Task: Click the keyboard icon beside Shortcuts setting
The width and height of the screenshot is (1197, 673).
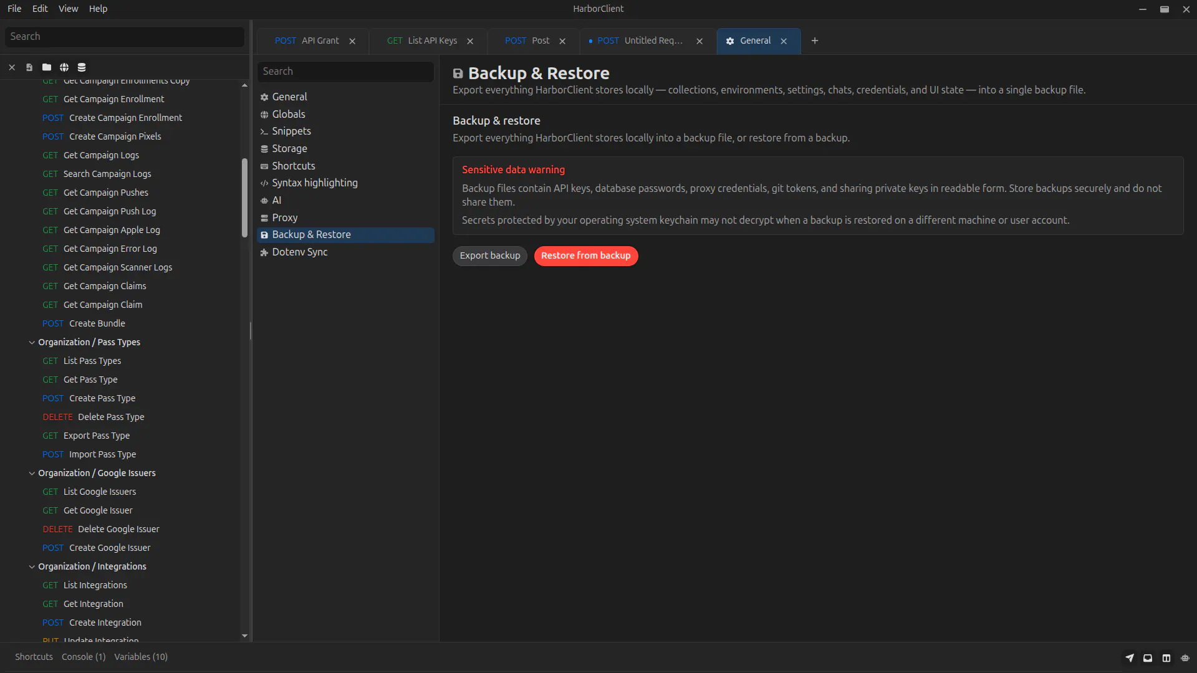Action: coord(264,166)
